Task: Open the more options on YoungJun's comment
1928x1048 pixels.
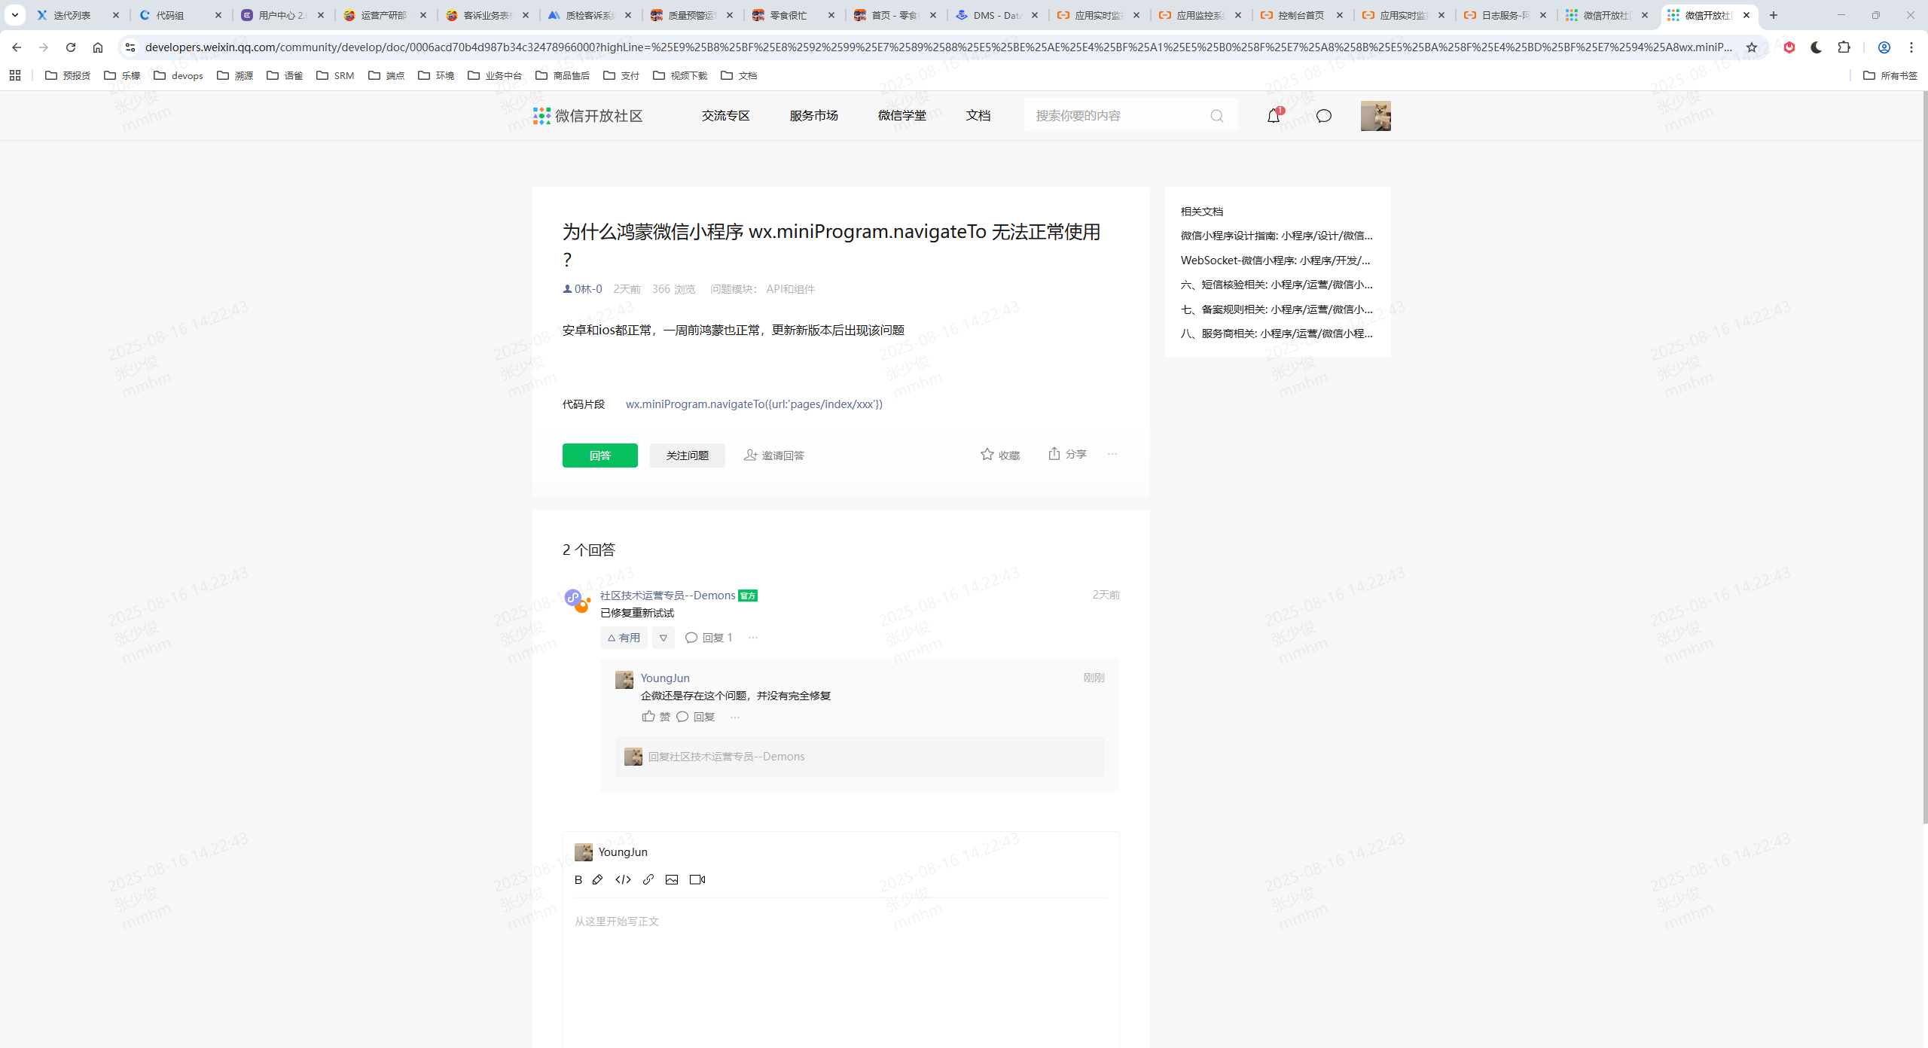Action: (734, 717)
